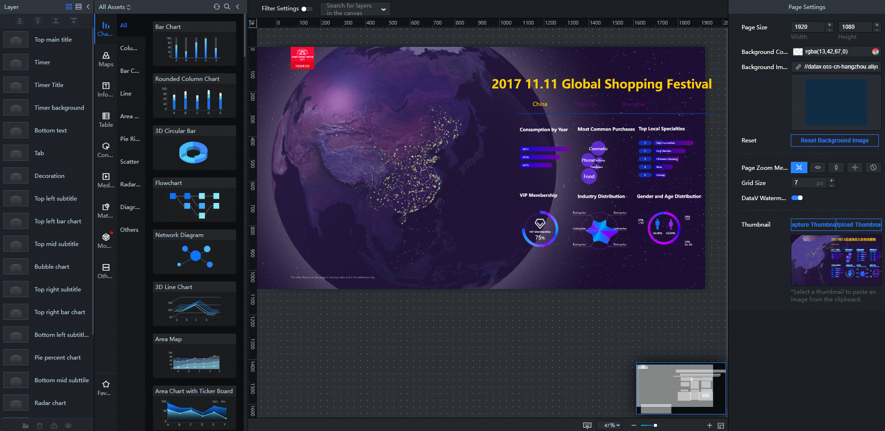Click the page width input field

pyautogui.click(x=808, y=27)
